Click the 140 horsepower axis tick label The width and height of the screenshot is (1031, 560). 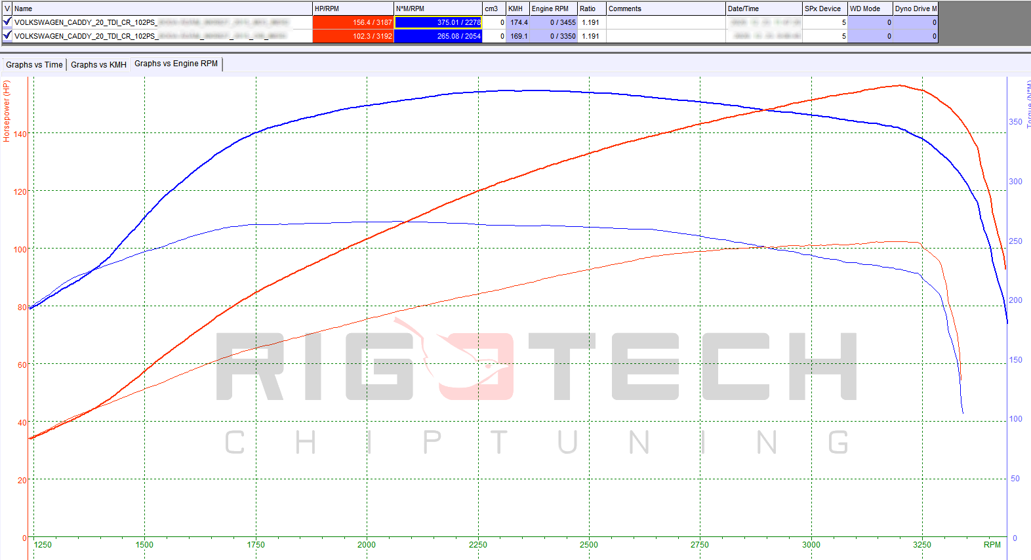point(20,134)
